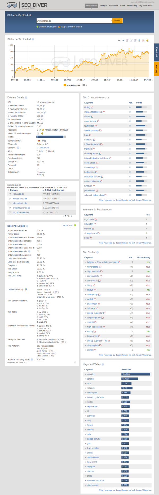Expand the schuhe keyword world

point(86,379)
